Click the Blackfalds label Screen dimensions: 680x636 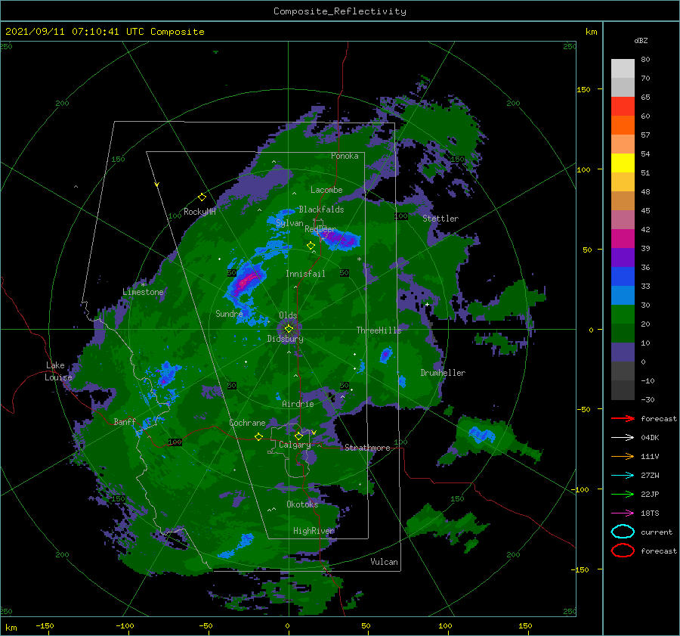point(321,209)
